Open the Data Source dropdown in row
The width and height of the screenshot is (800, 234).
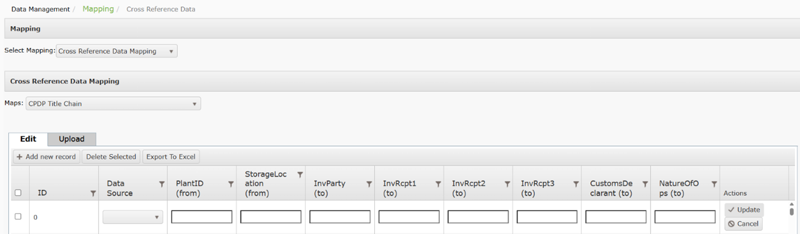coord(133,217)
